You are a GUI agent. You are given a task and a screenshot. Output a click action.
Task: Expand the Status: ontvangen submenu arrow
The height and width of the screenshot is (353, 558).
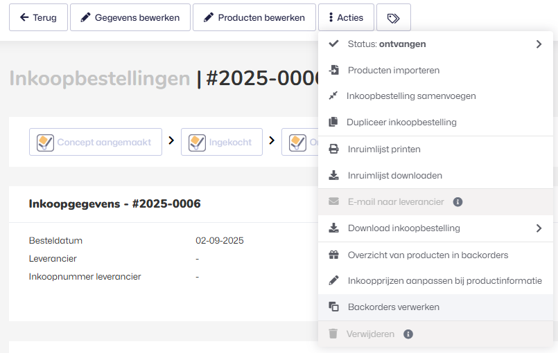(539, 44)
